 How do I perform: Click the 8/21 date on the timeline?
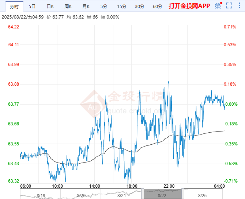(121, 196)
